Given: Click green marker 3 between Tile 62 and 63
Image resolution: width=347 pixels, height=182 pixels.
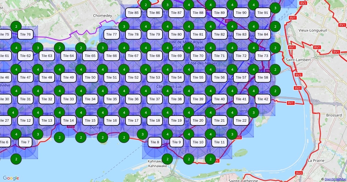Looking at the screenshot, I should pyautogui.click(x=38, y=48).
